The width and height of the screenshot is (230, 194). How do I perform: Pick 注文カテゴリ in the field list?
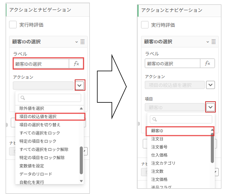tap(163, 163)
